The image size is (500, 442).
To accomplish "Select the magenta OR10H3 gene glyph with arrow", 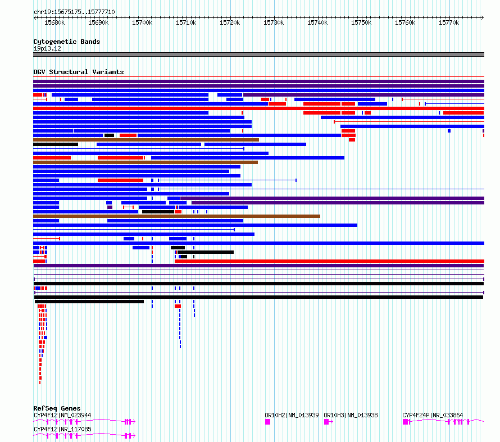I will coord(329,422).
